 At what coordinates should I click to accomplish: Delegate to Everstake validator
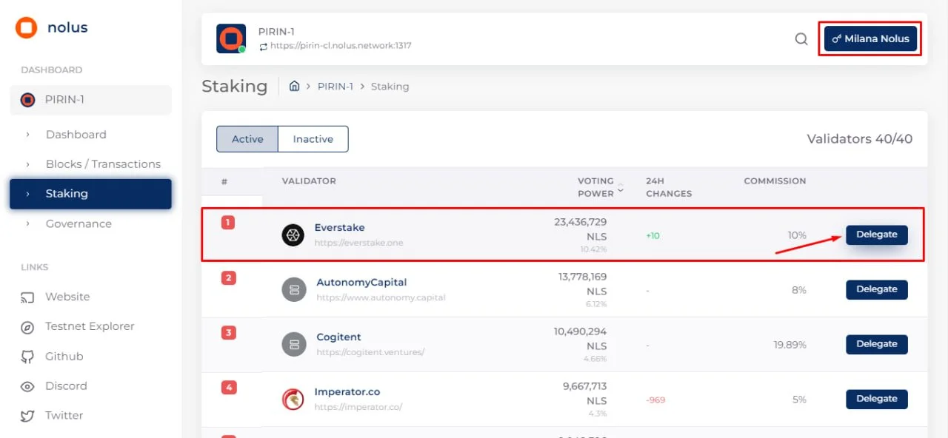(x=876, y=234)
